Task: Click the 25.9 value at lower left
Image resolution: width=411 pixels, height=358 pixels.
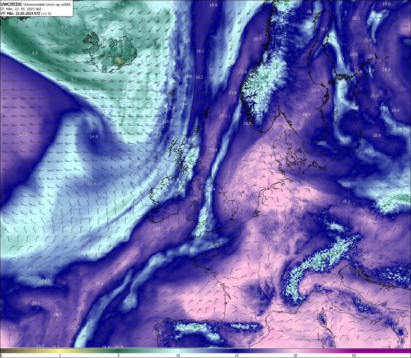Action: coord(81,309)
